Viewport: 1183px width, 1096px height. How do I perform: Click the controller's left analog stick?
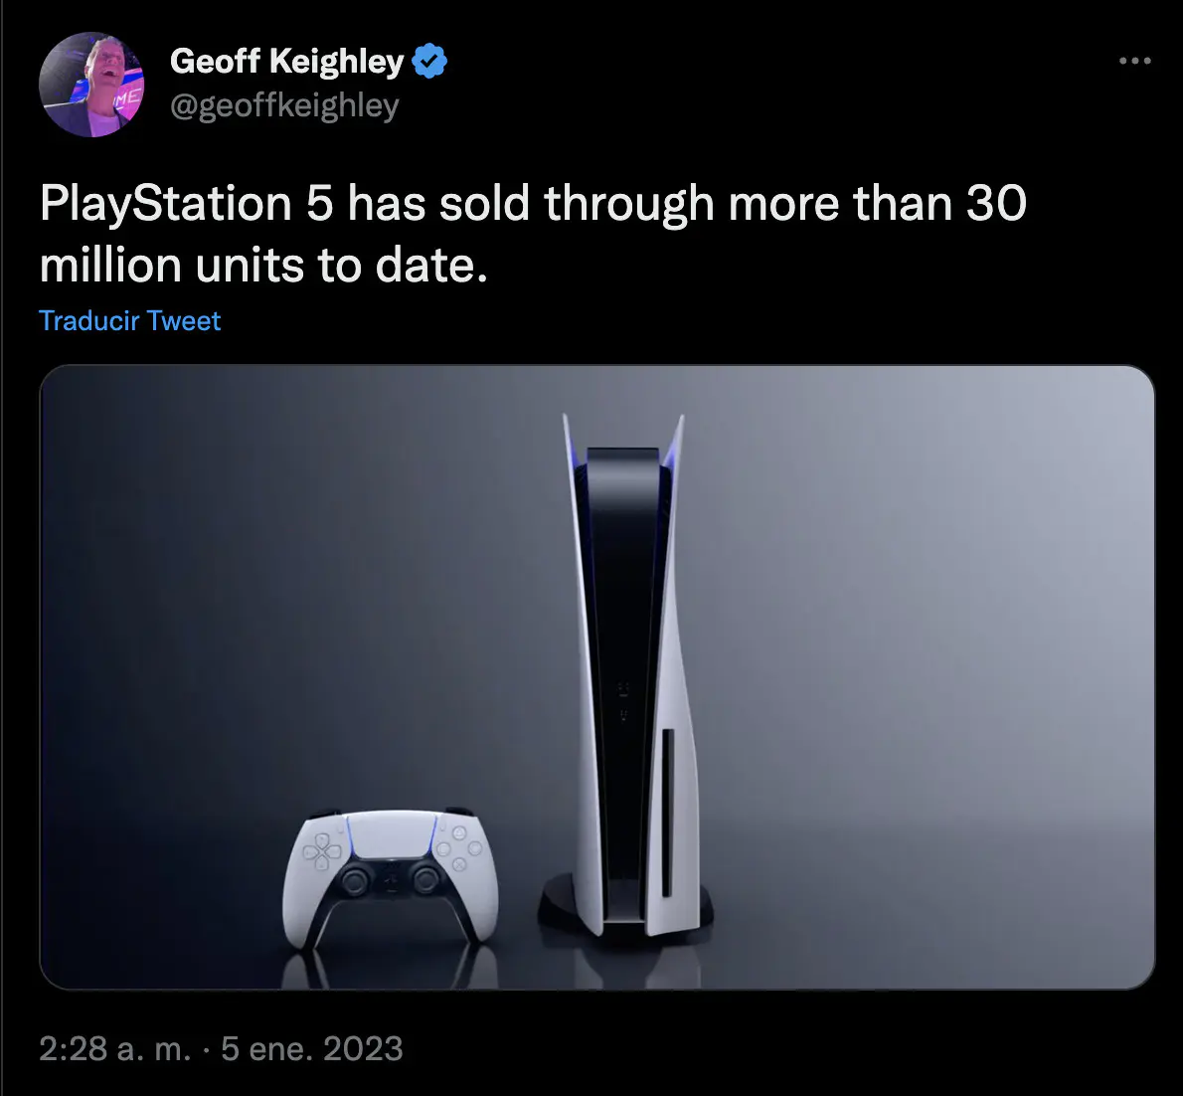354,878
